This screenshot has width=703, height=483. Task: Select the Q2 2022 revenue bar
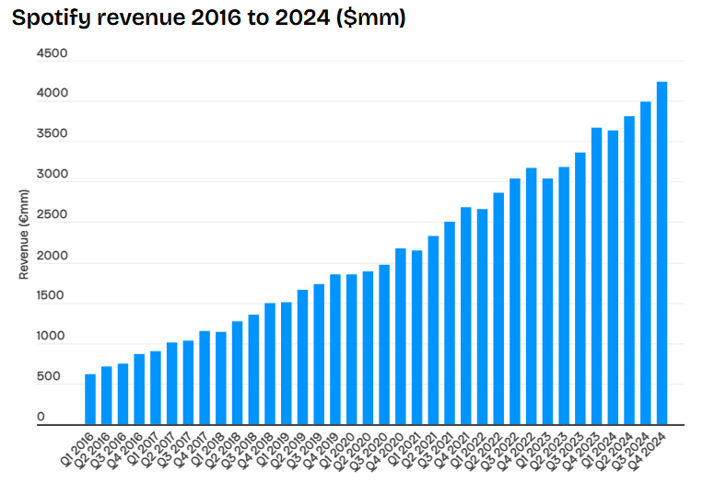point(498,309)
